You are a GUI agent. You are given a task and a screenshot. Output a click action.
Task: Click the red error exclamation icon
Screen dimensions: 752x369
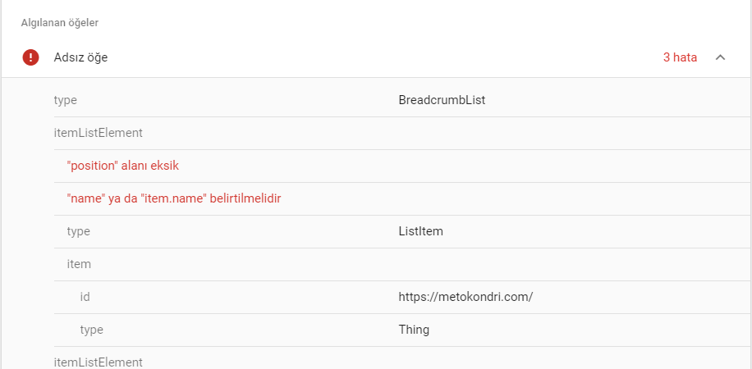point(30,57)
